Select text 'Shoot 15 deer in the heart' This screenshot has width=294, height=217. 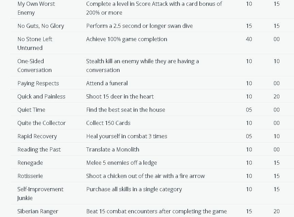tap(120, 96)
